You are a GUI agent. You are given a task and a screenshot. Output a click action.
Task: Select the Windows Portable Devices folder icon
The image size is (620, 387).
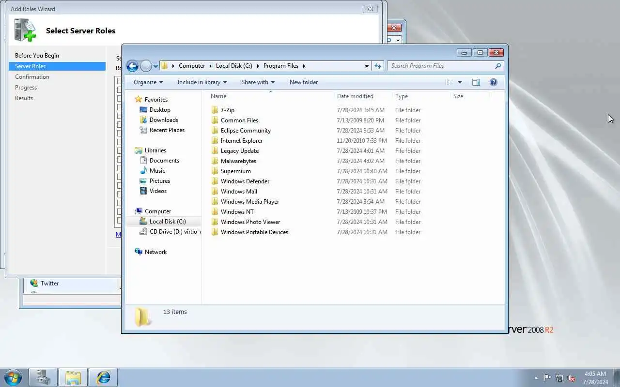(x=215, y=232)
